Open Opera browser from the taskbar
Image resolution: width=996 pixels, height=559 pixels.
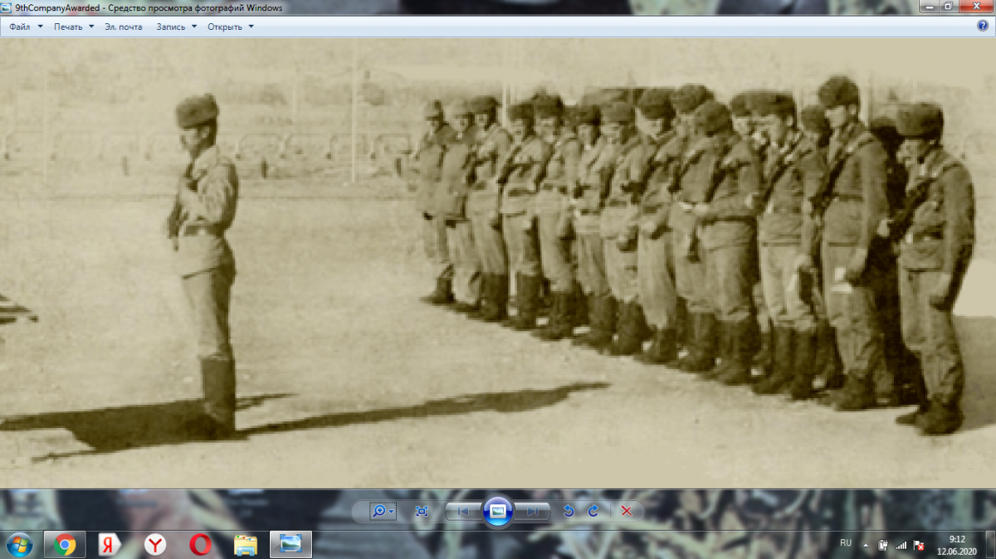tap(200, 545)
